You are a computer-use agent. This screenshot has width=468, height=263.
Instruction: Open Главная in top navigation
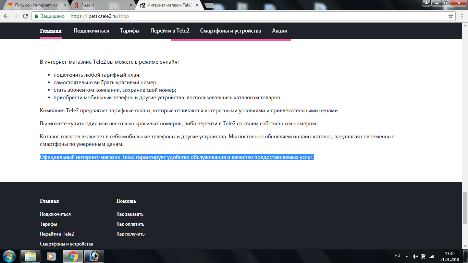(x=51, y=31)
